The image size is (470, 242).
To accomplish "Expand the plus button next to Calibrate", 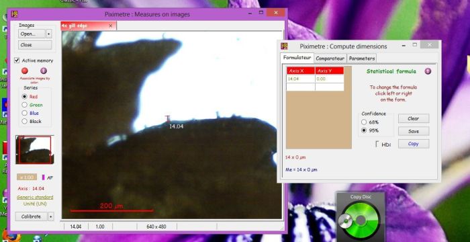I will pos(51,216).
